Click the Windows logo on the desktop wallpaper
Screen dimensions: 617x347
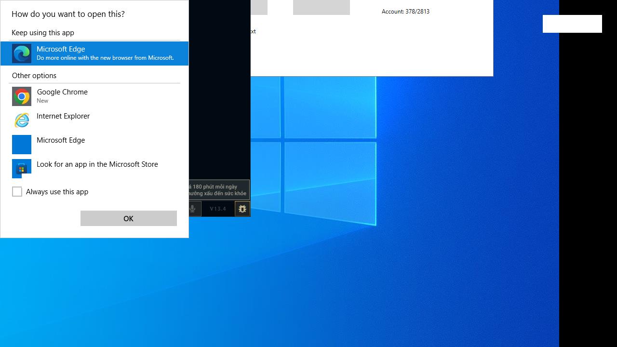(328, 149)
